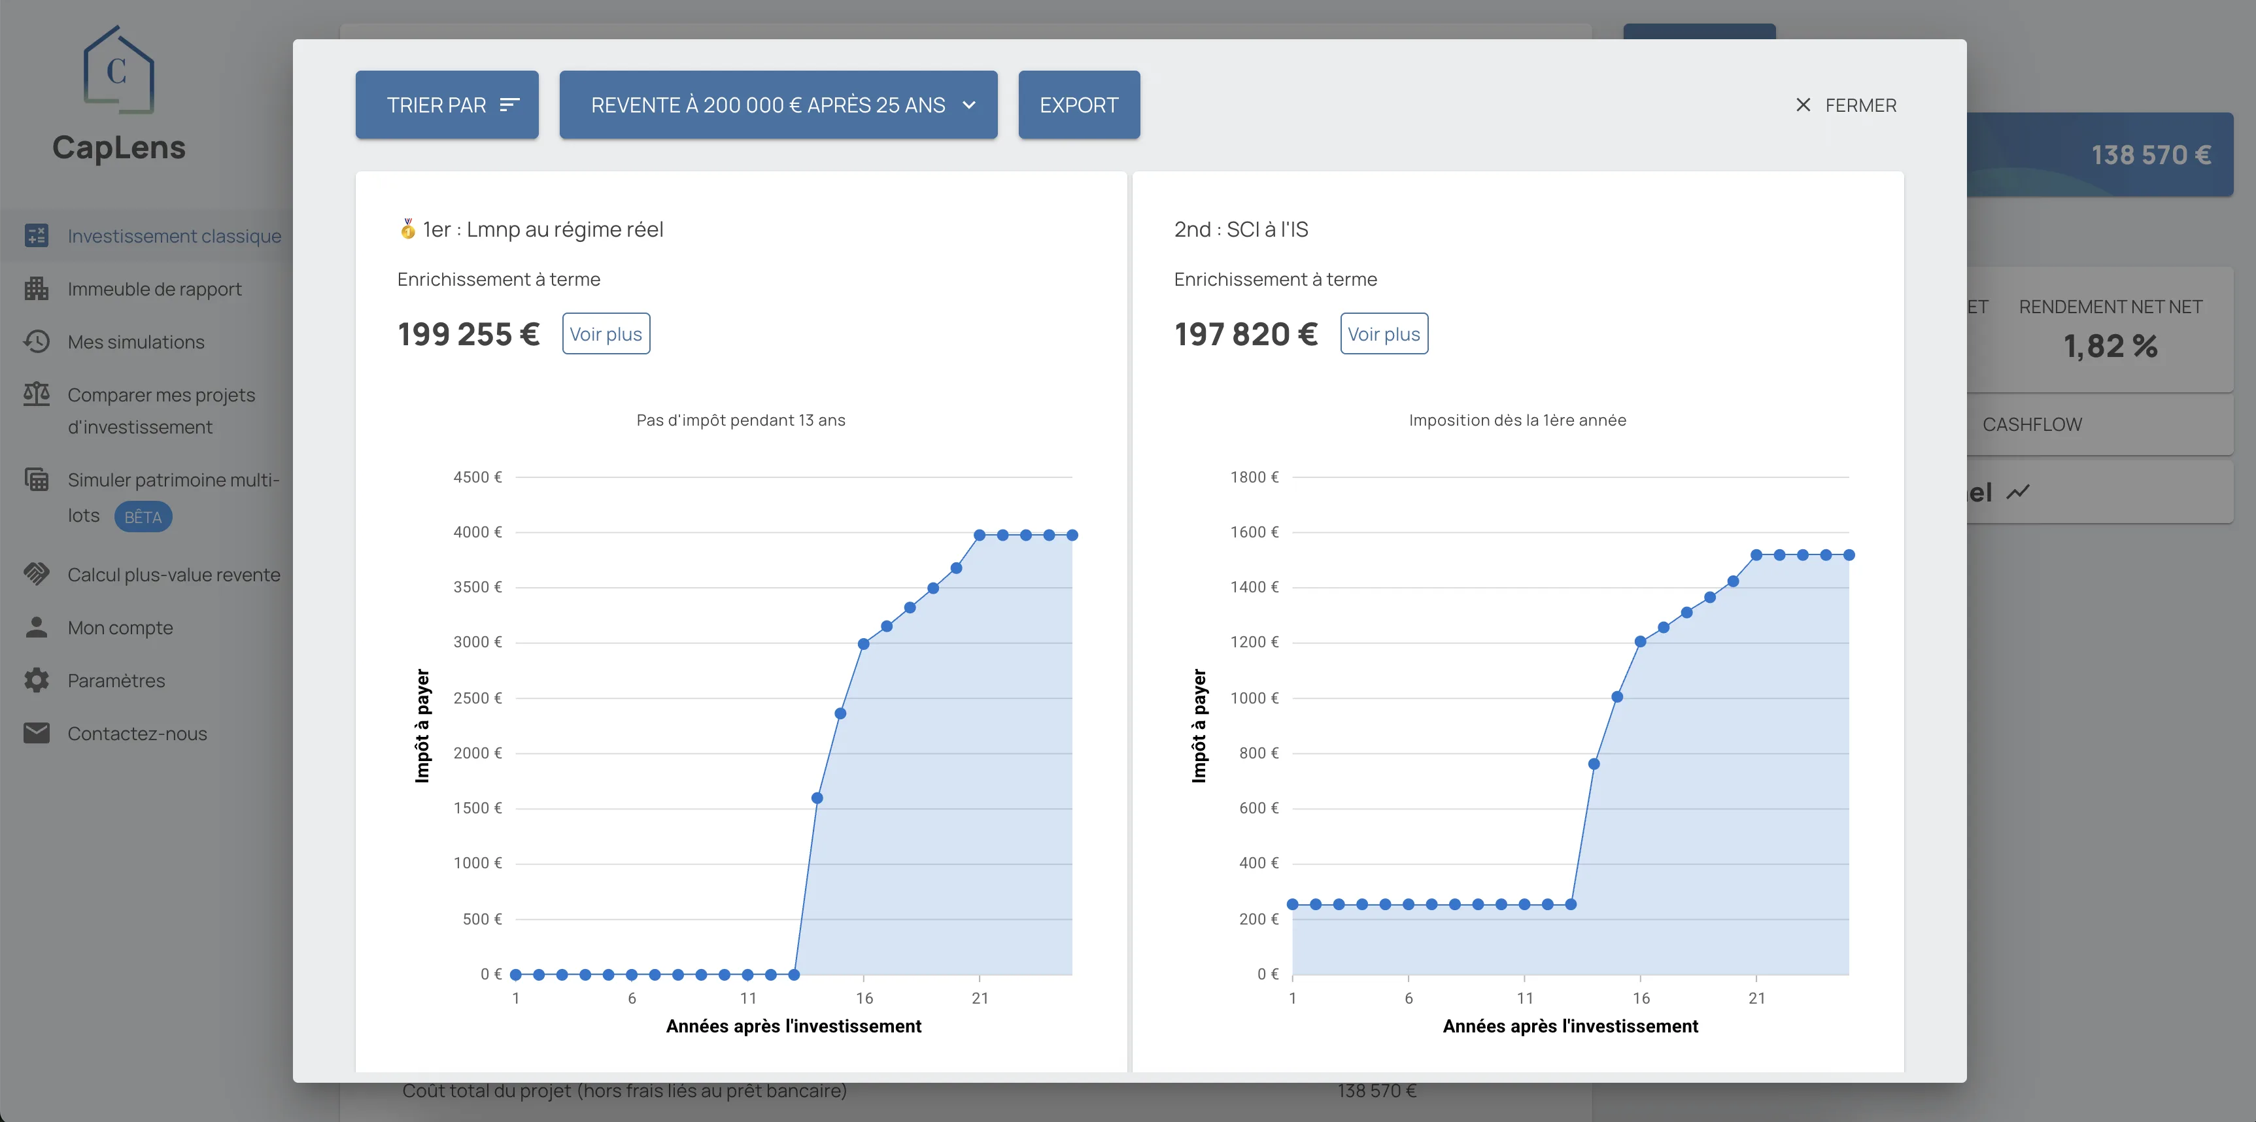Image resolution: width=2256 pixels, height=1122 pixels.
Task: Click the BÊTA badge
Action: (143, 517)
